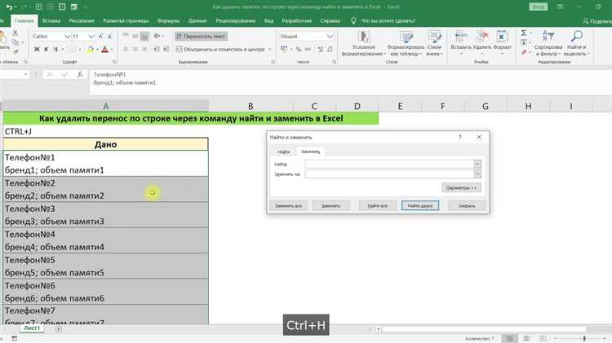Toggle Italic (К) formatting

46,49
